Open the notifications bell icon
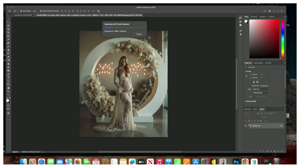This screenshot has width=300, height=168. click(269, 11)
